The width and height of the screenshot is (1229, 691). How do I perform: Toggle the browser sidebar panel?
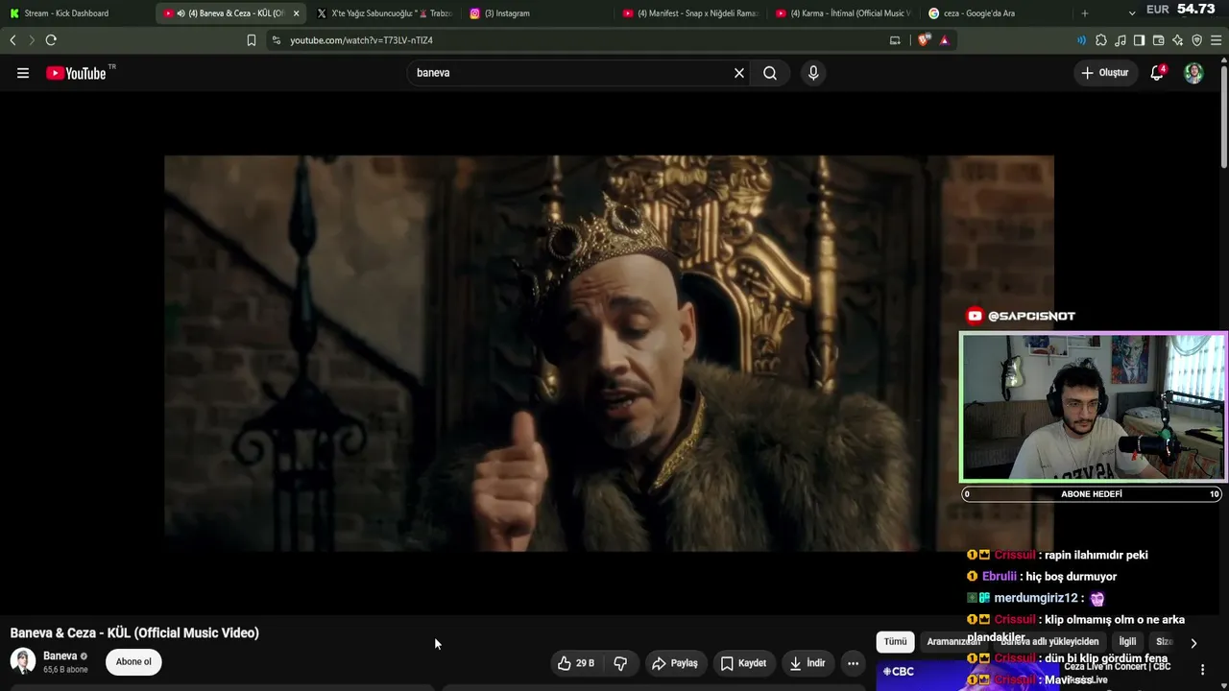pyautogui.click(x=1139, y=40)
